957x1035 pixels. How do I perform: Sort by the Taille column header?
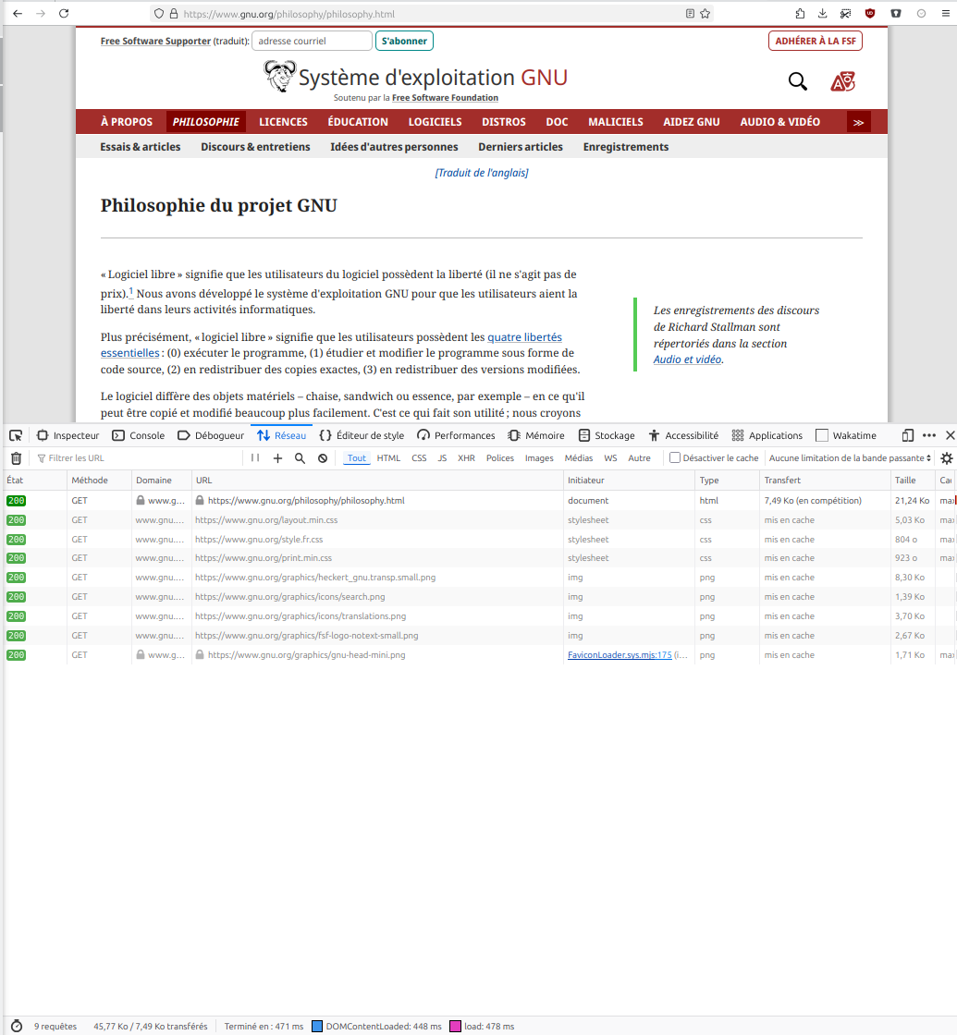912,481
